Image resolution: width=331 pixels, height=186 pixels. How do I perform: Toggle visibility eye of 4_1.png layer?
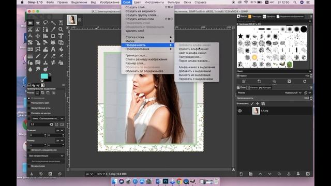coord(240,111)
